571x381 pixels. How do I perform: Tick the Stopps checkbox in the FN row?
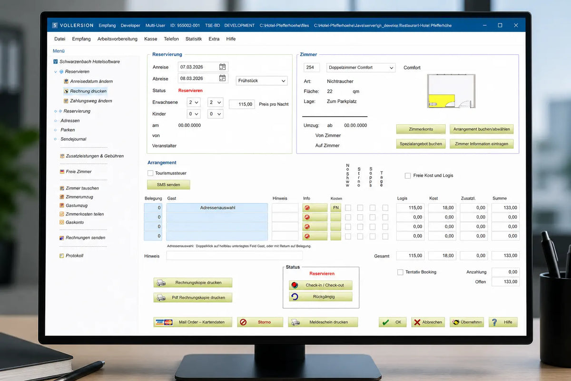(x=373, y=208)
